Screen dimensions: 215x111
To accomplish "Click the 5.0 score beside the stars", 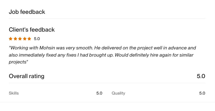I will tap(37, 39).
